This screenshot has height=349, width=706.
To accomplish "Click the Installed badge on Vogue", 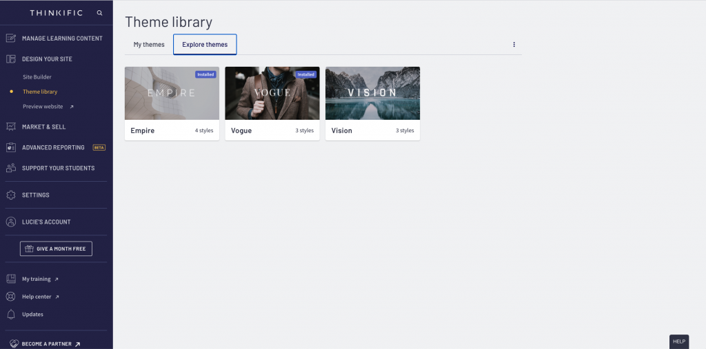I will pos(306,74).
